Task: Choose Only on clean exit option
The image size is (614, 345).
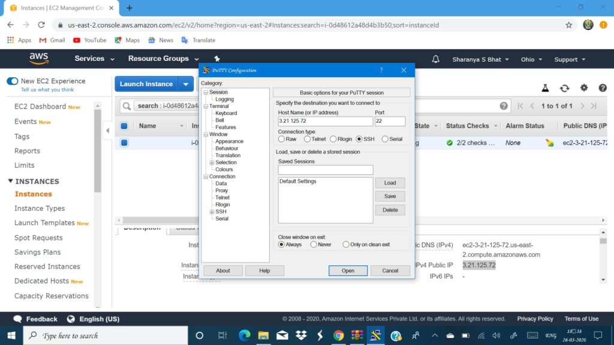Action: pyautogui.click(x=346, y=244)
